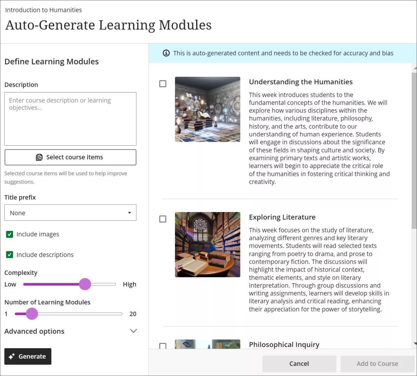Collapse the Advanced options chevron
Screen dimensions: 417x376
[133, 331]
